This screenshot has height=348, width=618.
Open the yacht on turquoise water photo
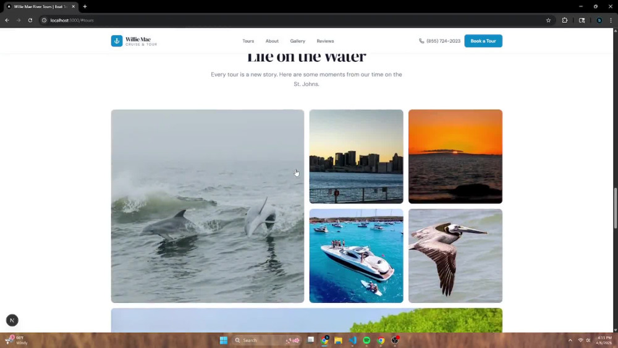pos(357,256)
